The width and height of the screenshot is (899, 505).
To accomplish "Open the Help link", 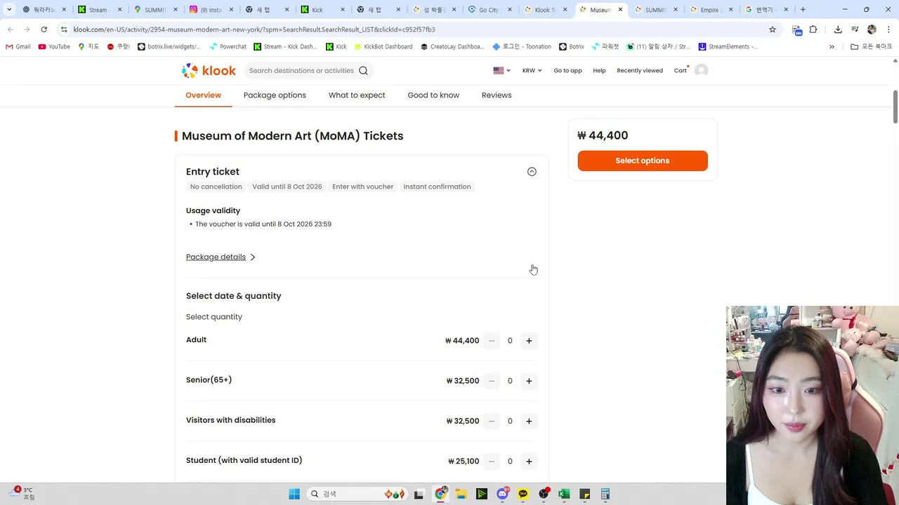I will pos(599,70).
